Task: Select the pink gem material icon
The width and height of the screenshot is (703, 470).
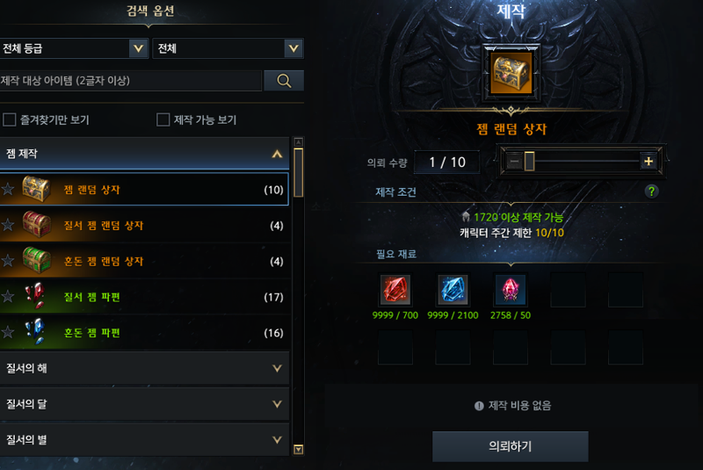Action: (x=511, y=289)
